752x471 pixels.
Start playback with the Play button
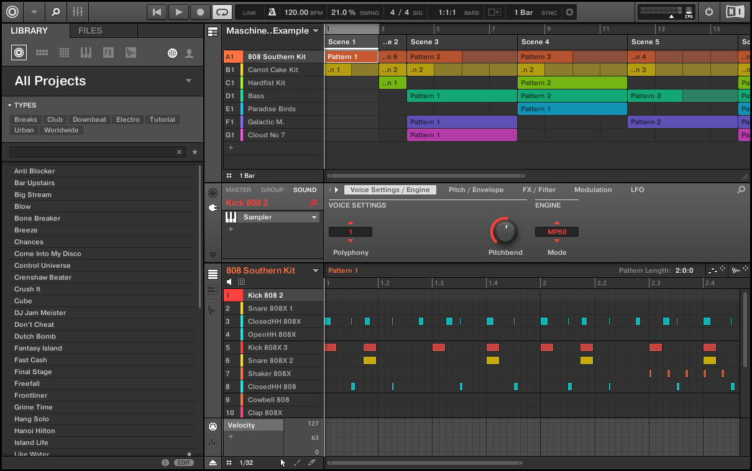click(179, 12)
